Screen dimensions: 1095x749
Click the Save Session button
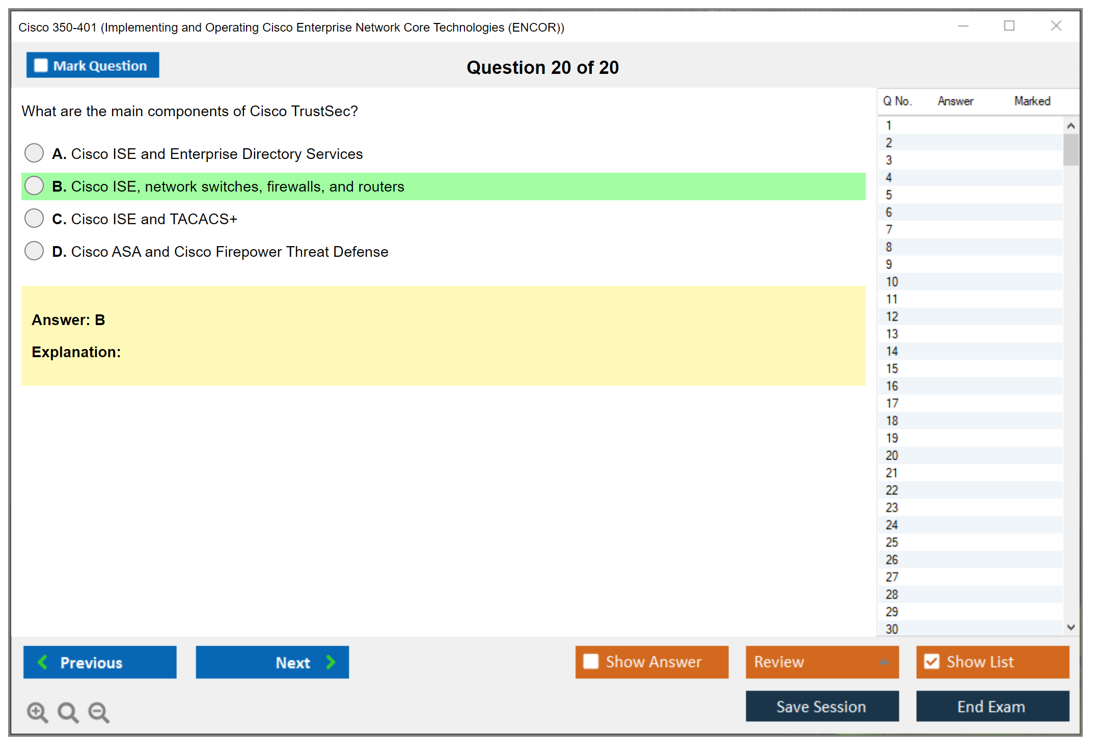(822, 706)
